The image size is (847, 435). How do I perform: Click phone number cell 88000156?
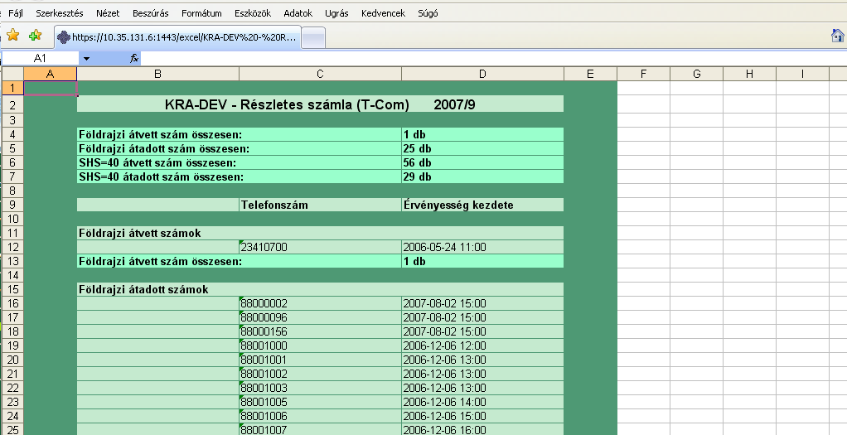320,331
